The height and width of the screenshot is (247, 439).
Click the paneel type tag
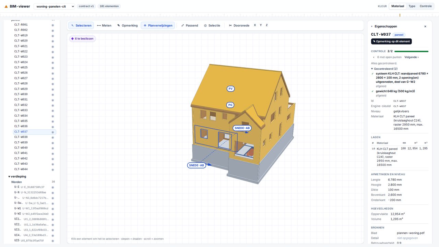click(x=399, y=35)
